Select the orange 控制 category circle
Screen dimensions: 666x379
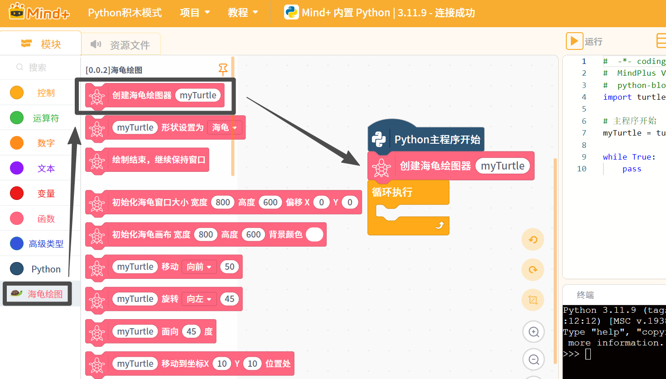17,92
